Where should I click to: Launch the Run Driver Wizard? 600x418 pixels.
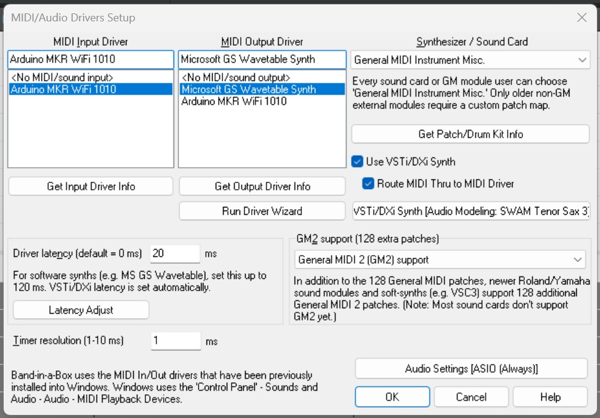coord(262,211)
